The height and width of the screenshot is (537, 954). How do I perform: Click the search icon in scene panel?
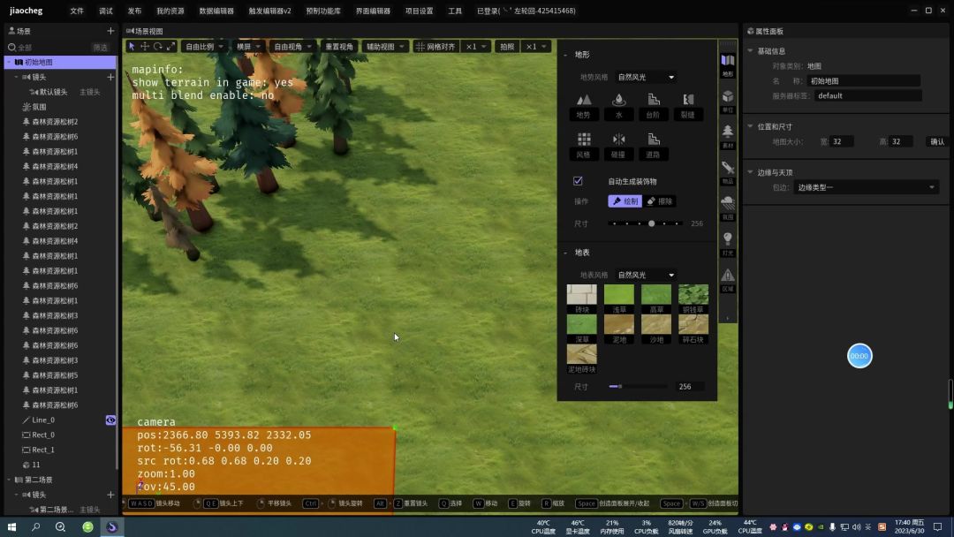(x=11, y=48)
